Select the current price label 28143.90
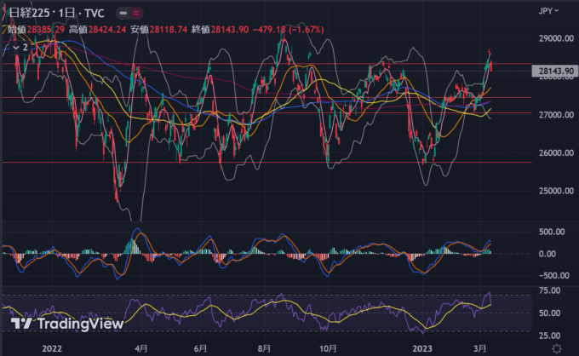579x356 pixels. 555,72
